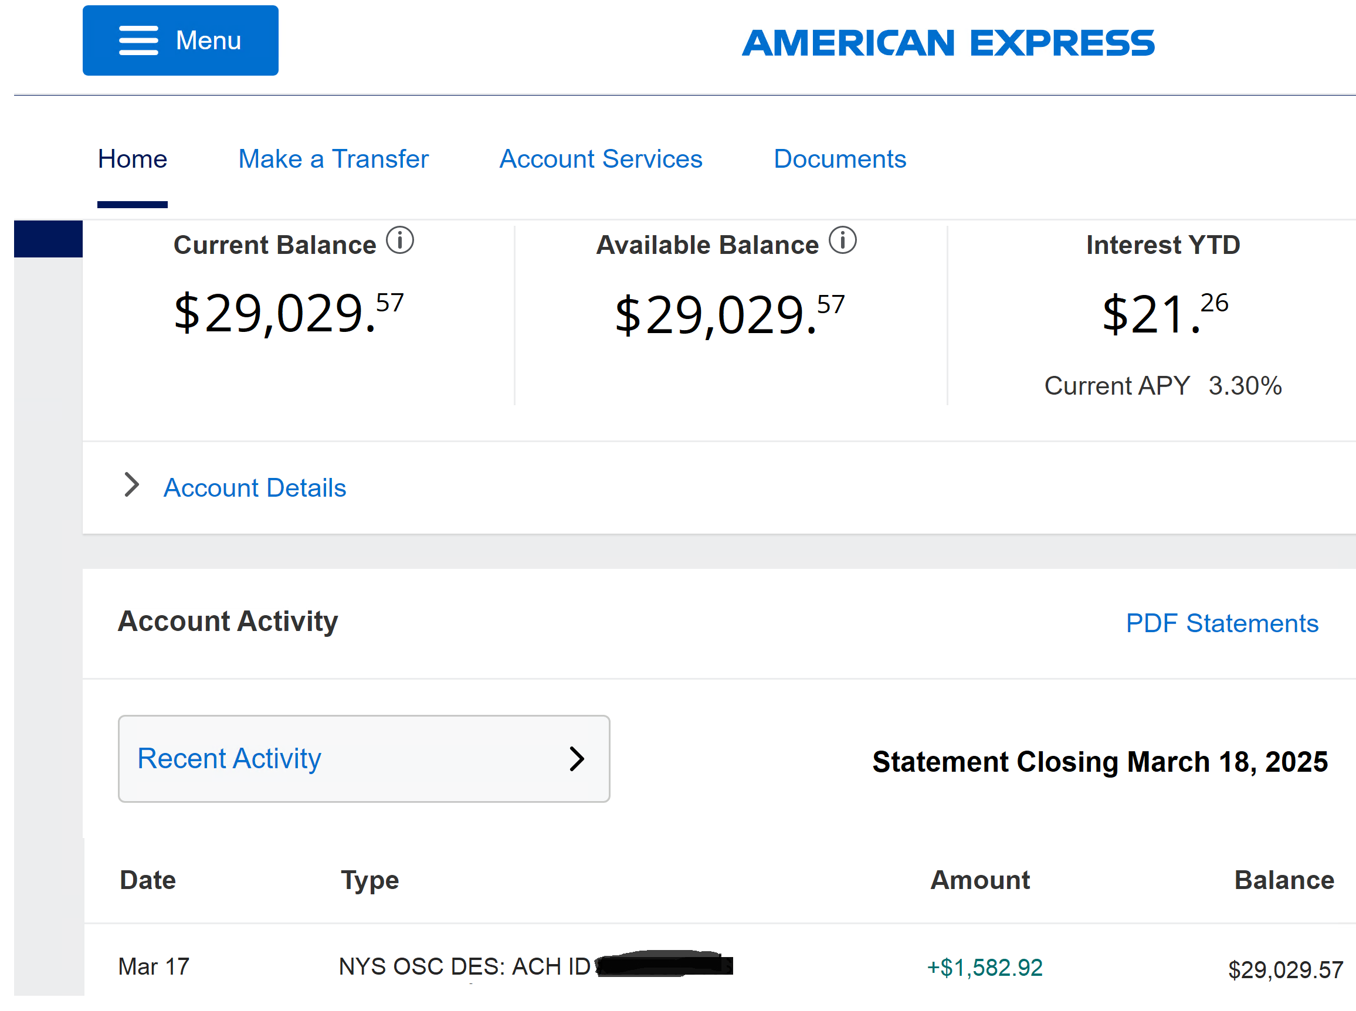Viewport: 1356px width, 1011px height.
Task: Click the +$1,582.92 transaction amount
Action: pos(985,968)
